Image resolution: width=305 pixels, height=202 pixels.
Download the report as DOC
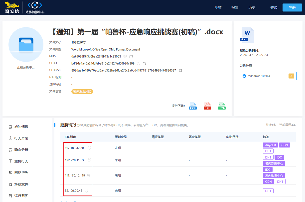[193, 106]
